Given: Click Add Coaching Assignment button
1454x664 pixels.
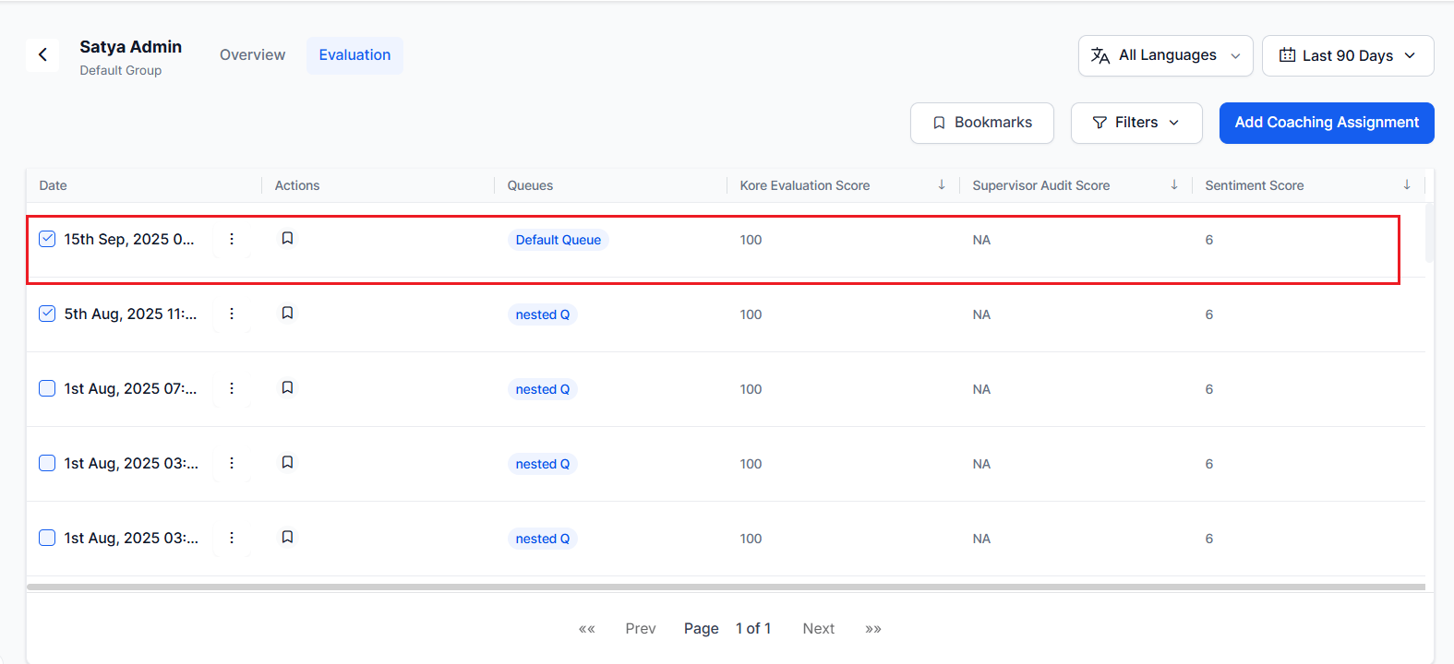Looking at the screenshot, I should (1326, 123).
